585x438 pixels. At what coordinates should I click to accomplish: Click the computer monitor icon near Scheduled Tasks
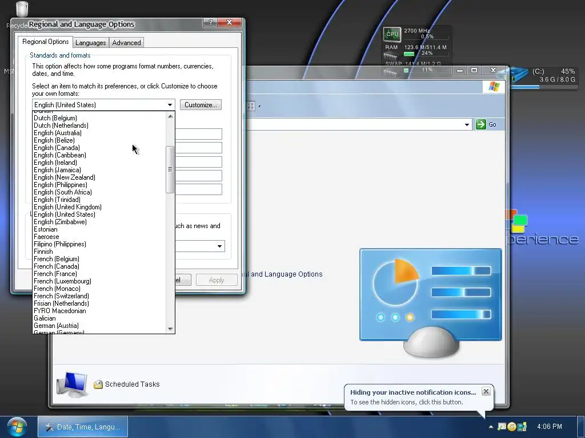pyautogui.click(x=71, y=385)
